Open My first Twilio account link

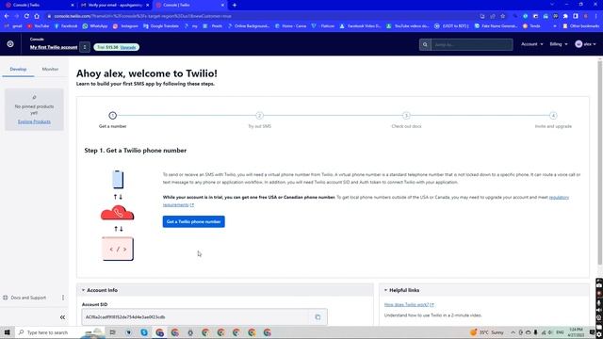[54, 47]
